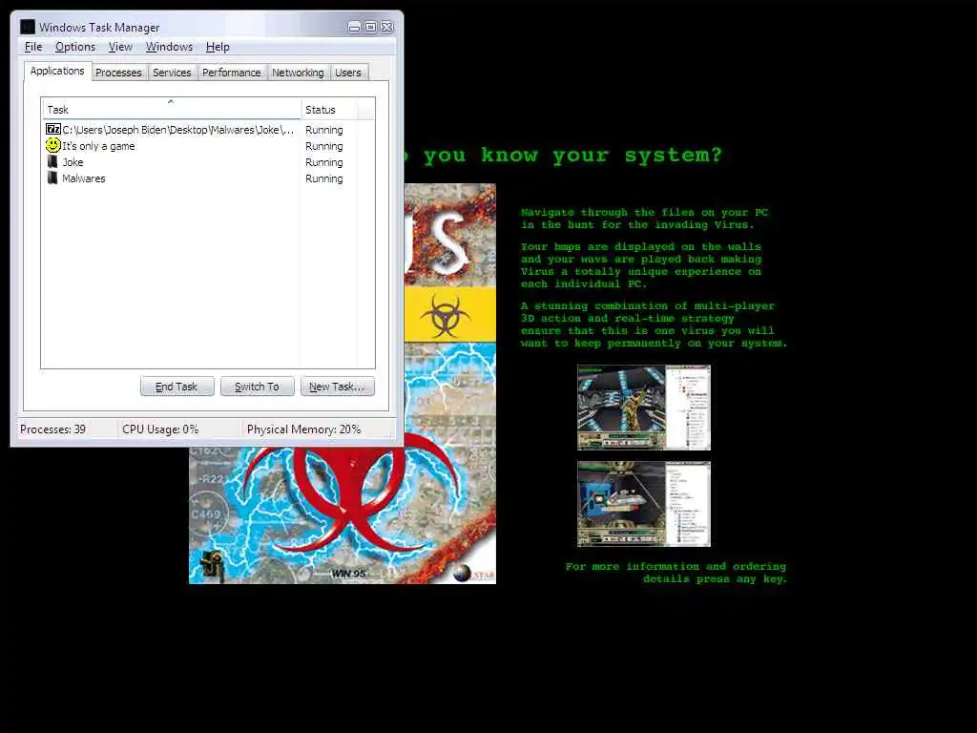
Task: Open the File menu
Action: (x=33, y=47)
